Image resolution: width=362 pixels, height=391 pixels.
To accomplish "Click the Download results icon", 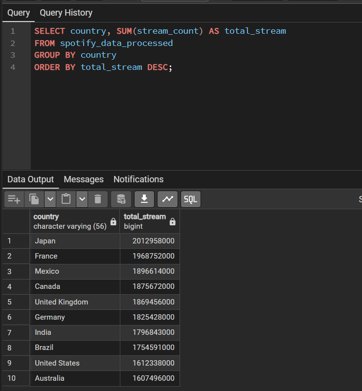I will (144, 199).
